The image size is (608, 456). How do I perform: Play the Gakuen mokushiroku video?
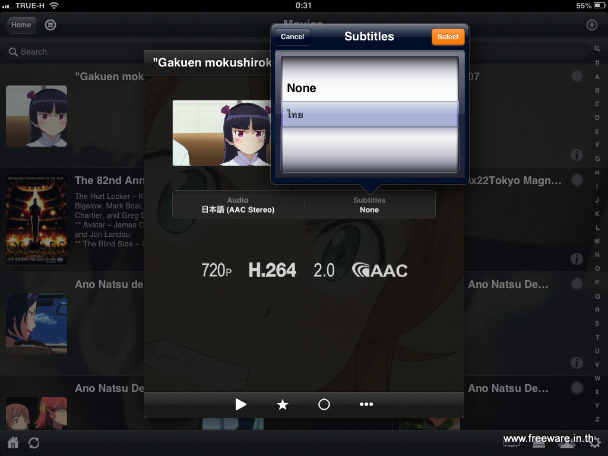click(241, 404)
